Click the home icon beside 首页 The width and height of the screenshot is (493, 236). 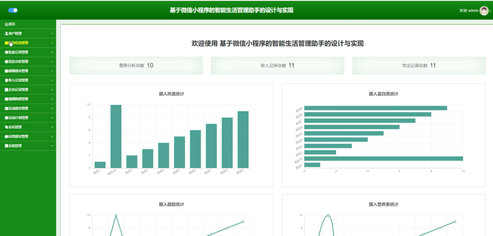pos(6,24)
